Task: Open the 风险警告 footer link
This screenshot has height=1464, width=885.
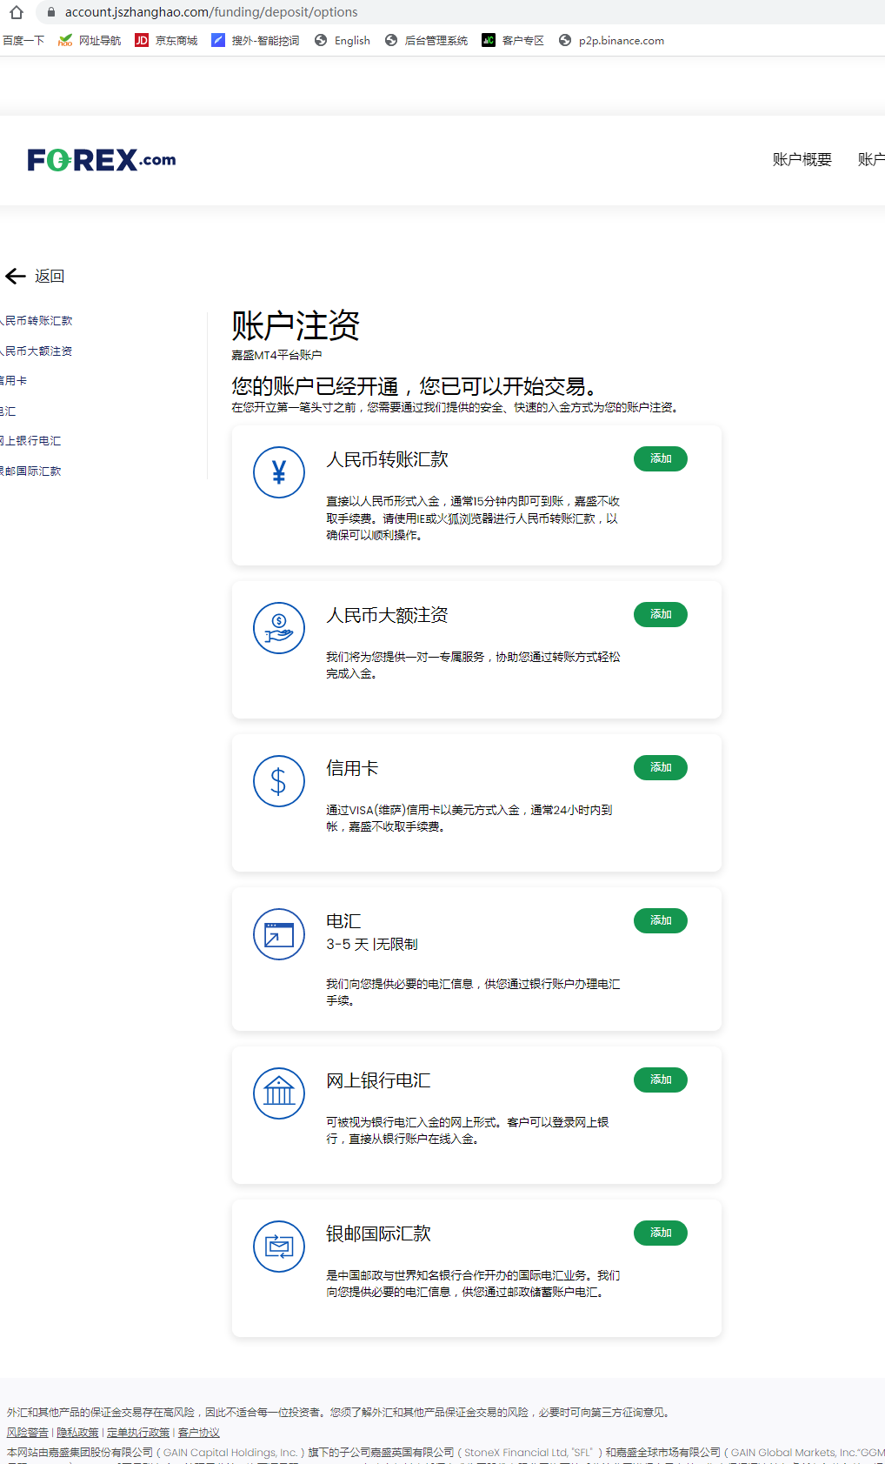Action: pyautogui.click(x=28, y=1433)
